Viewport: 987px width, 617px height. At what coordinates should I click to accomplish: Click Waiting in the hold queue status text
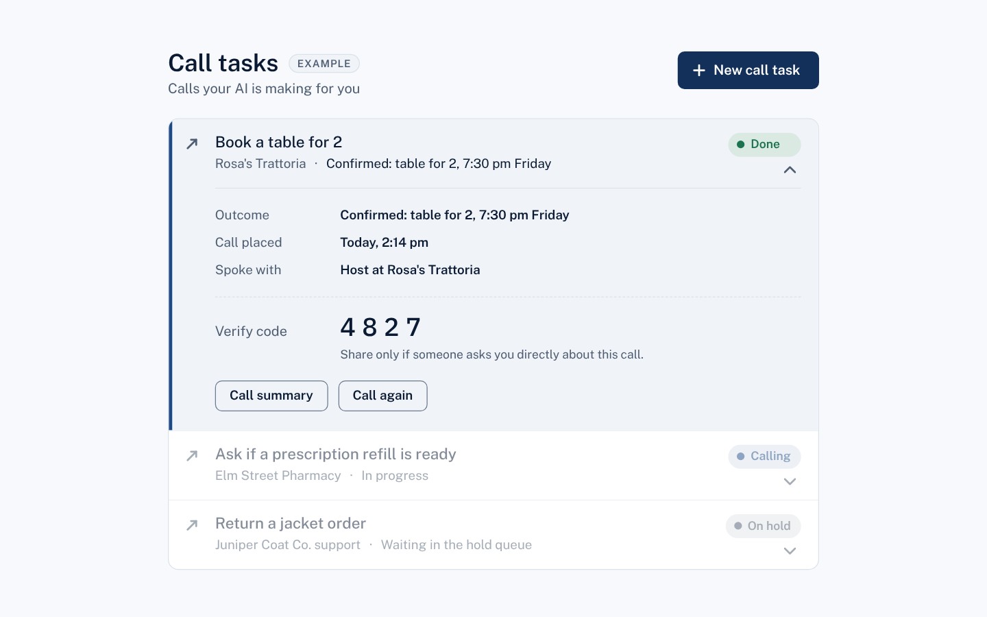(x=456, y=544)
